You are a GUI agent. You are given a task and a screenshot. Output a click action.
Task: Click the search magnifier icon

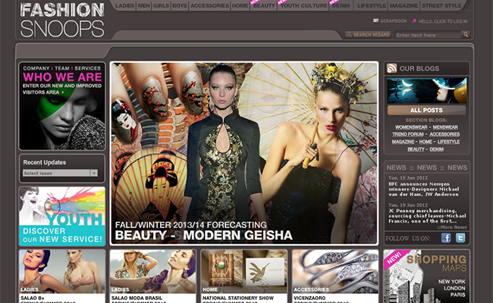tap(466, 35)
